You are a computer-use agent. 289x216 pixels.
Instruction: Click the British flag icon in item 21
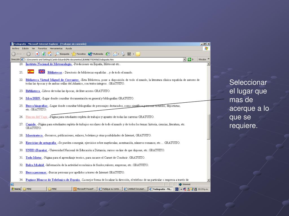pos(42,71)
